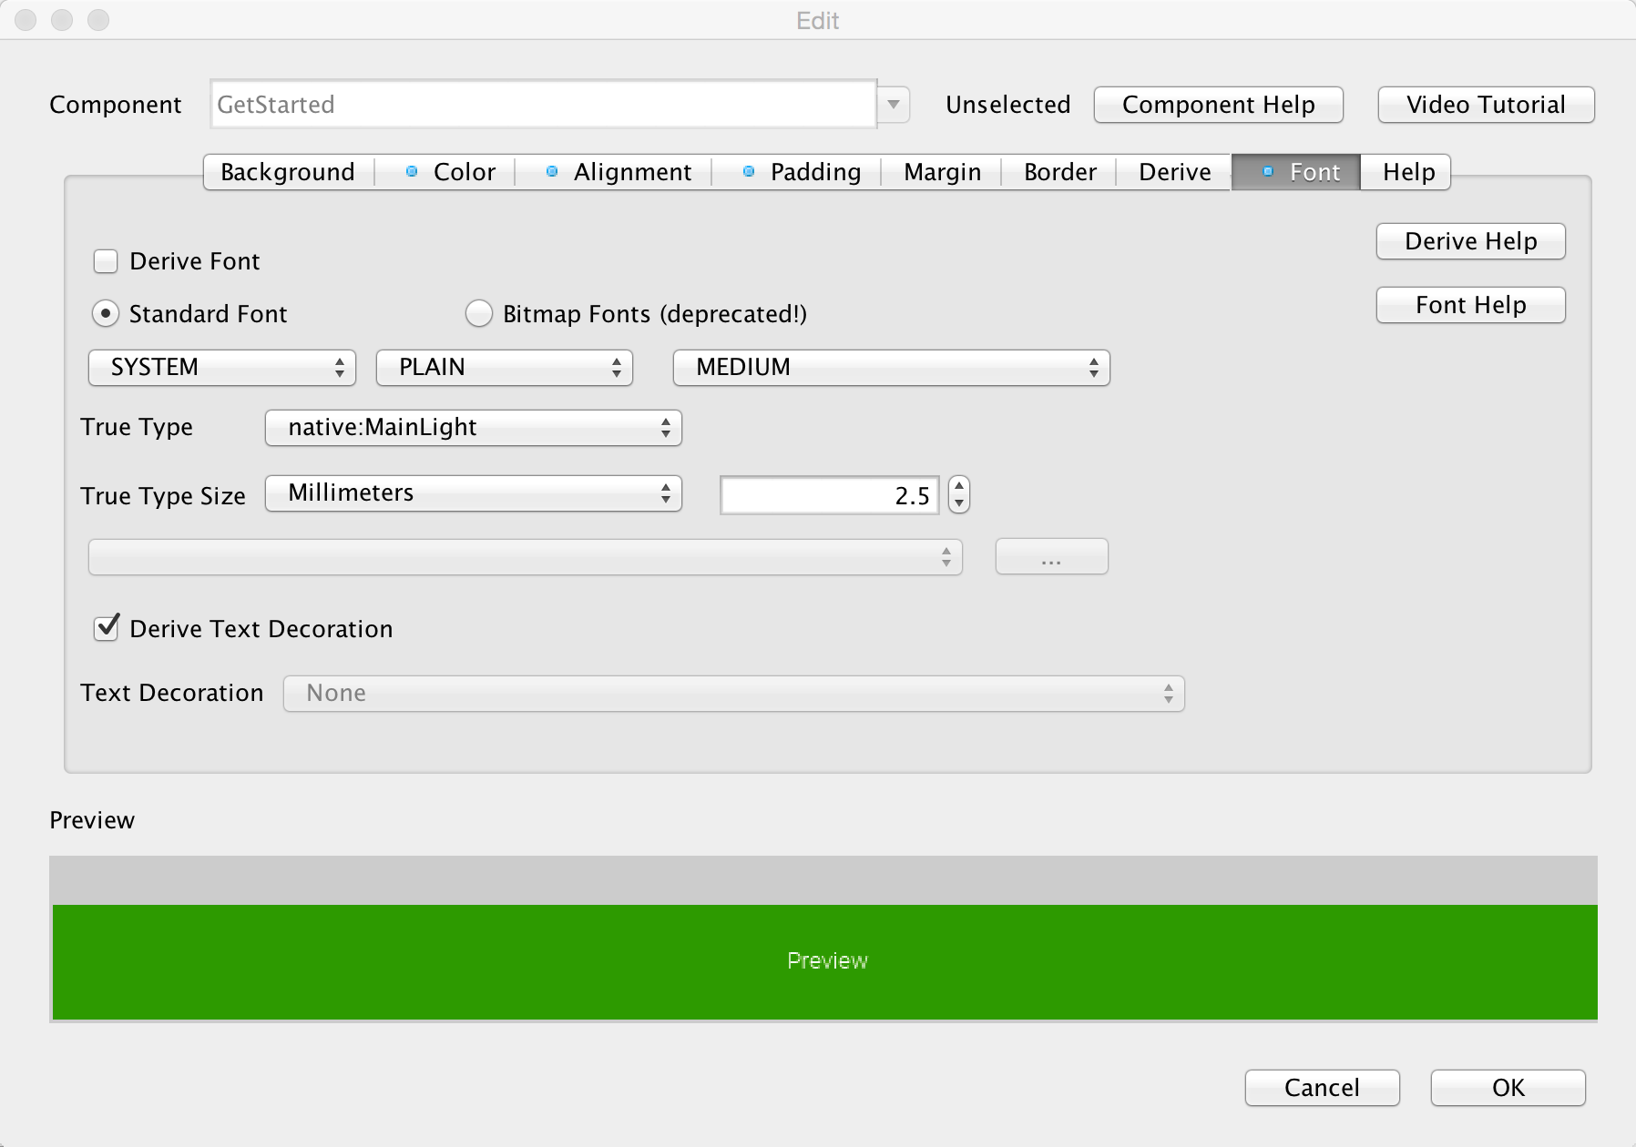Click the Font Help button
The image size is (1636, 1147).
1469,305
